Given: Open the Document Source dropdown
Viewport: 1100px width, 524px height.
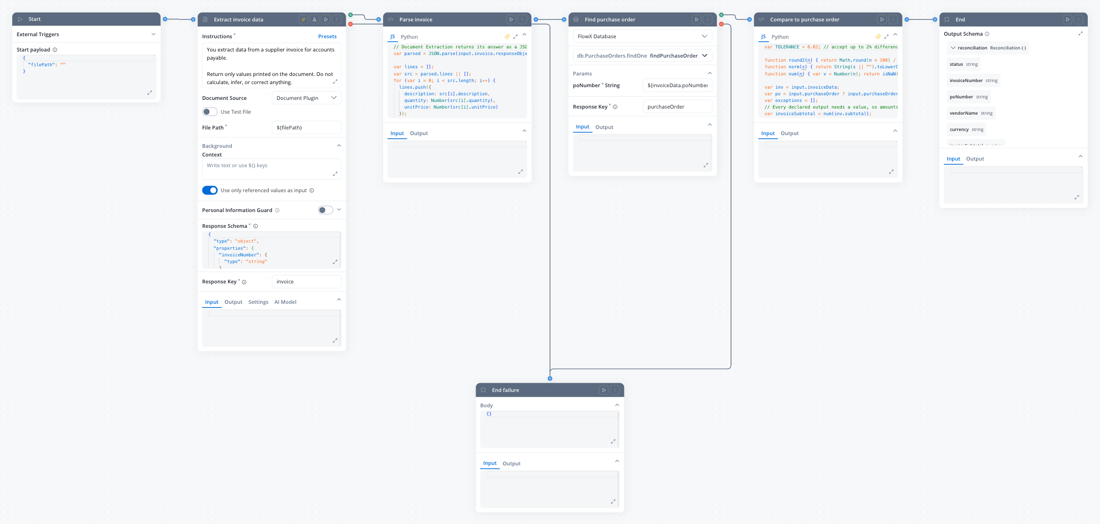Looking at the screenshot, I should [306, 98].
